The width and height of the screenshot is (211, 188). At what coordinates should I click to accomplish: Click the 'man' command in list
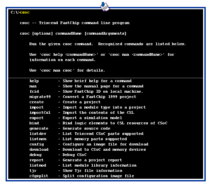click(x=33, y=86)
